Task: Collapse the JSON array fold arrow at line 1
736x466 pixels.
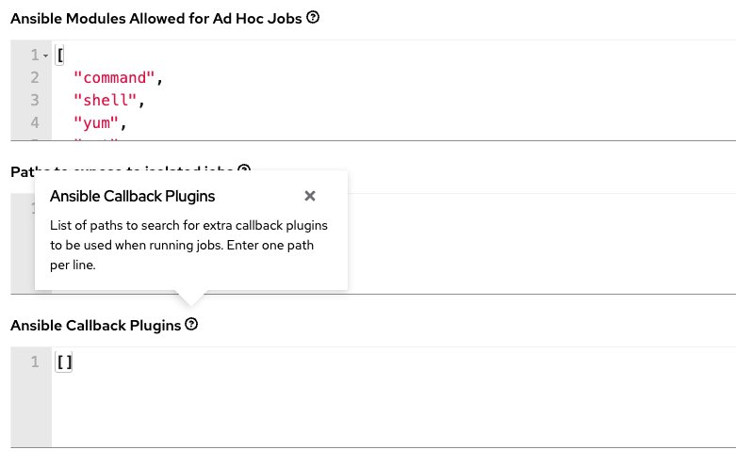Action: coord(45,56)
